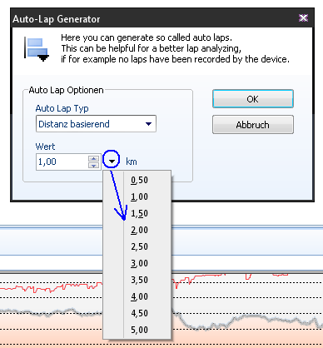Viewport: 323px width, 348px height.
Task: Close the Auto-Lap Generator dialog
Action: tap(303, 18)
